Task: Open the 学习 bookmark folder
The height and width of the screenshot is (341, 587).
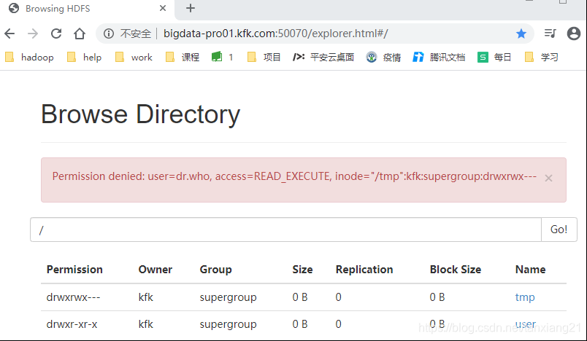Action: tap(542, 57)
